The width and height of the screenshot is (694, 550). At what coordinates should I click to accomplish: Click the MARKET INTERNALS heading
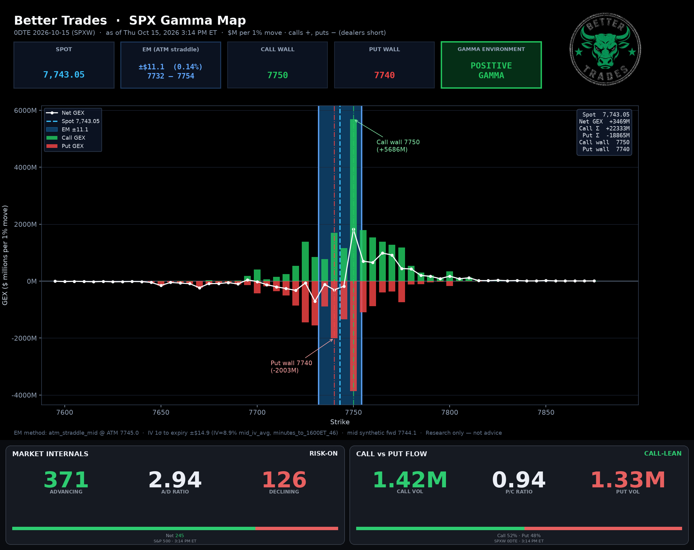50,454
